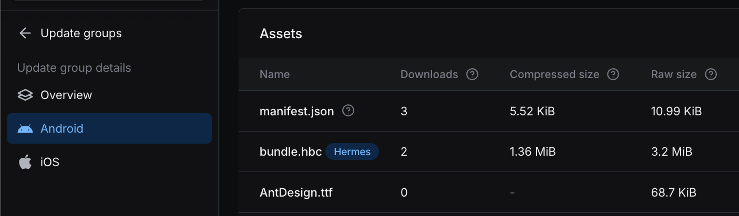Click the Hermes badge
The width and height of the screenshot is (739, 216).
pyautogui.click(x=352, y=152)
